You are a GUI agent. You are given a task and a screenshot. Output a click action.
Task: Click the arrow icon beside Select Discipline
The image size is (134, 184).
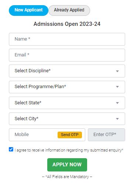pyautogui.click(x=117, y=71)
